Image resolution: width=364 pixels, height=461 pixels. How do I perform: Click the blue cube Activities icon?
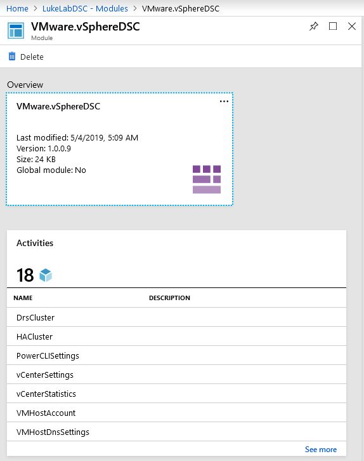click(46, 275)
